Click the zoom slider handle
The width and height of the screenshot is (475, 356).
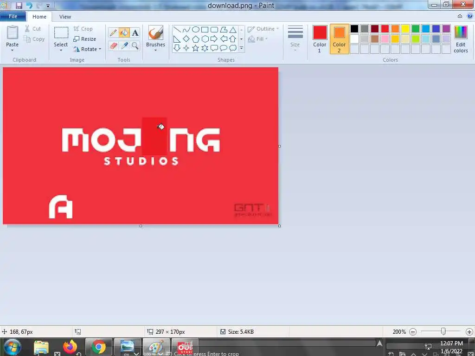click(x=443, y=331)
